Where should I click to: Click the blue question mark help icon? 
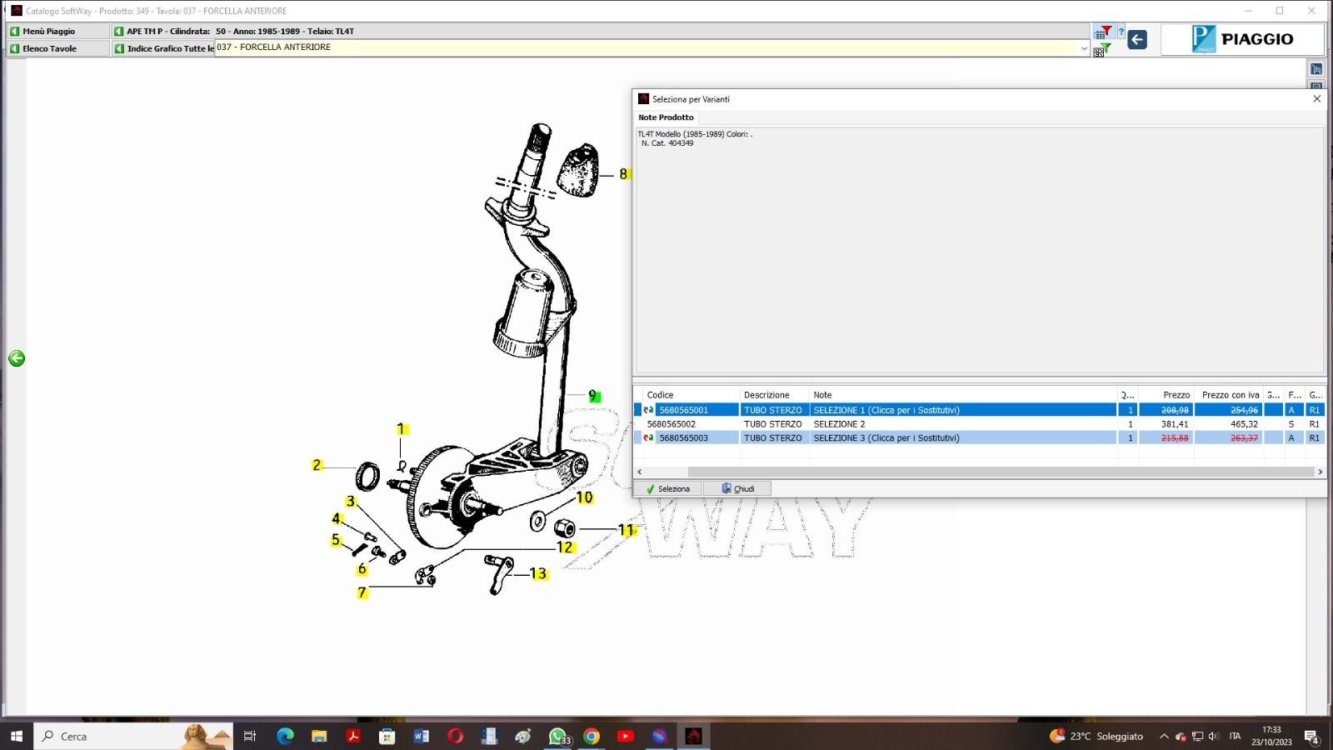point(1121,32)
